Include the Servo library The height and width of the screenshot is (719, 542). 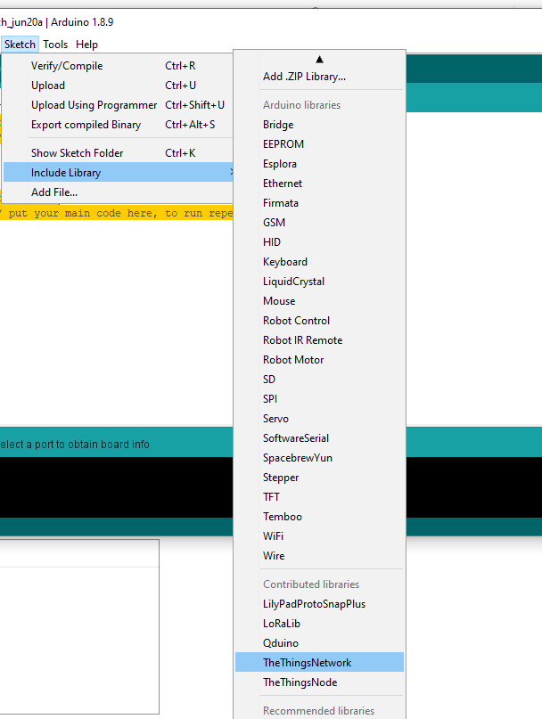319,419
